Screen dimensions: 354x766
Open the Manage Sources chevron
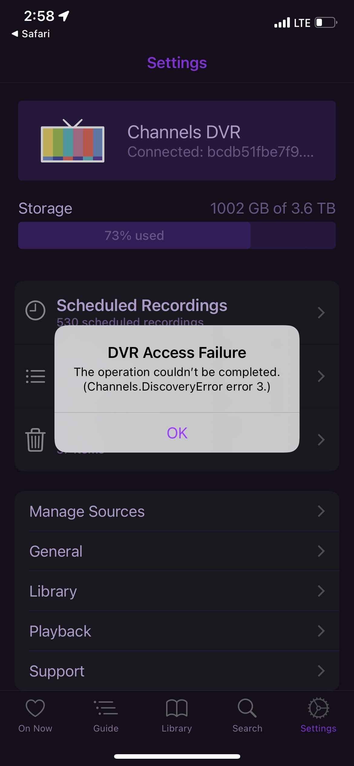tap(321, 511)
